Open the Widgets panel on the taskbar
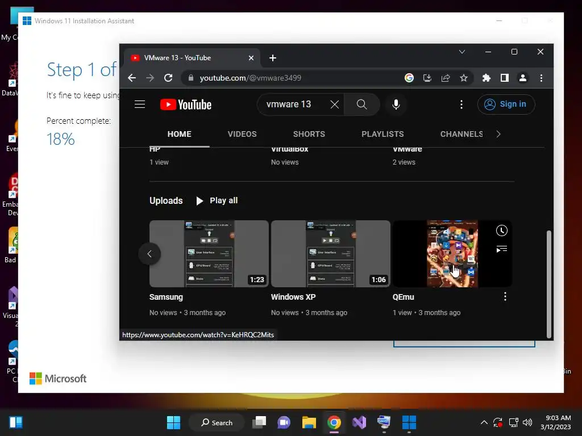The image size is (582, 436). pyautogui.click(x=16, y=422)
